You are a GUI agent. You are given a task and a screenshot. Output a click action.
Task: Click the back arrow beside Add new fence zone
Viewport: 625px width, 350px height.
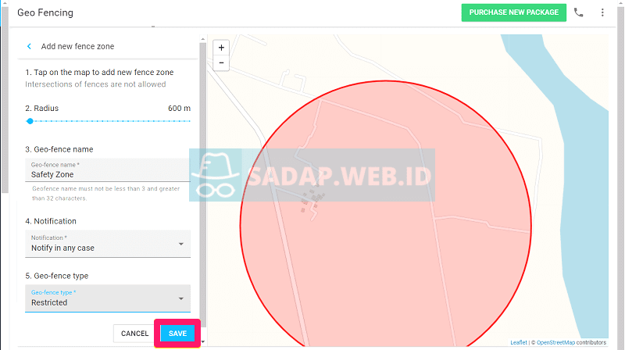pyautogui.click(x=29, y=46)
